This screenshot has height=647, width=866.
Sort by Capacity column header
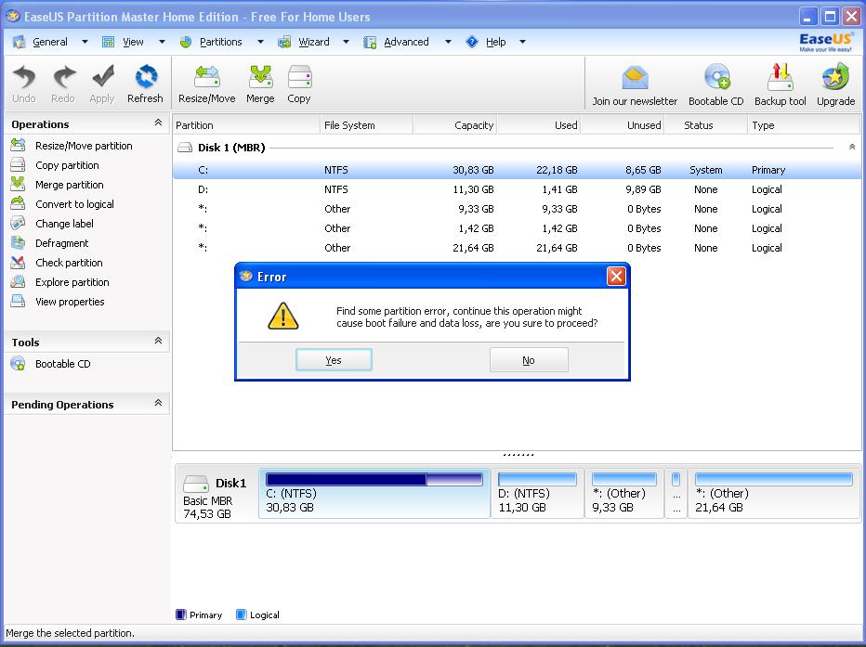click(x=455, y=125)
